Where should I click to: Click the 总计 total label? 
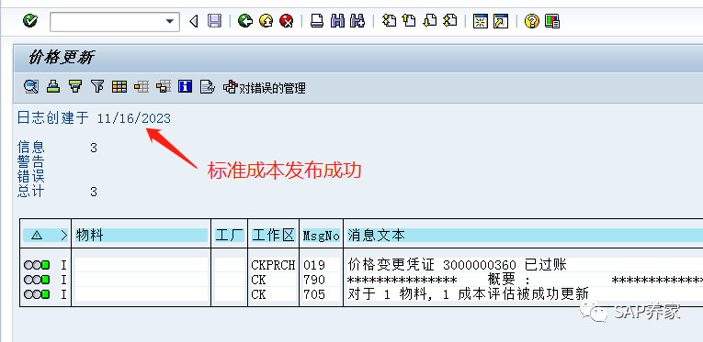coord(31,192)
